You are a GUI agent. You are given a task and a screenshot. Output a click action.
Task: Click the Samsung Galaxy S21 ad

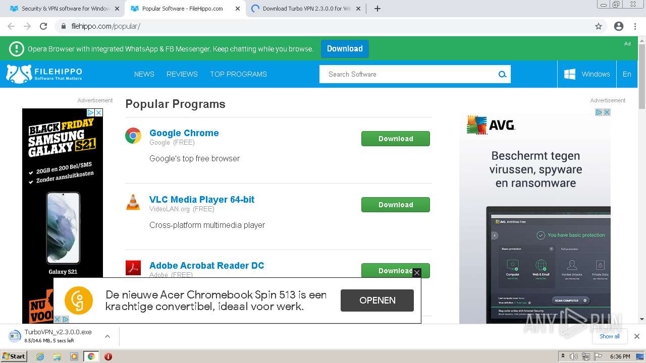point(63,216)
